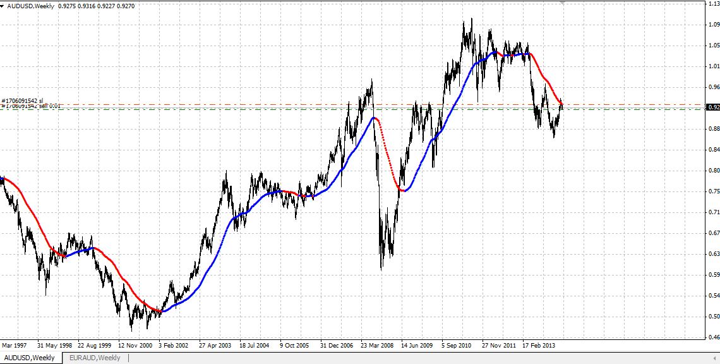The height and width of the screenshot is (364, 720).
Task: Click the 3 Feb 2002 date label
Action: click(174, 344)
